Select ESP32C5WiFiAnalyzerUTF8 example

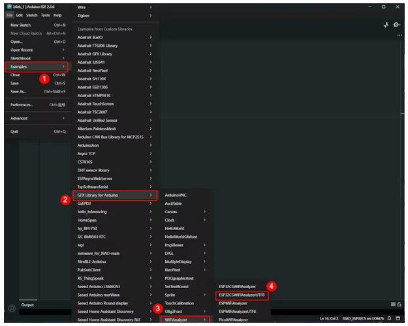pyautogui.click(x=242, y=295)
